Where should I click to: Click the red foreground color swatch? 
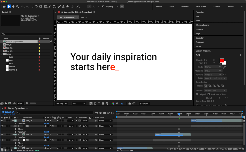pyautogui.click(x=222, y=61)
